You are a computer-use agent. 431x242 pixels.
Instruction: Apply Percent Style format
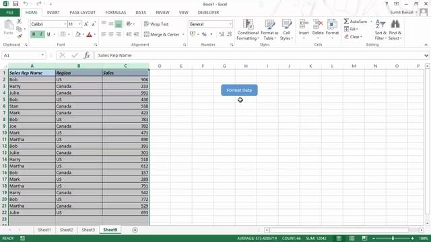204,34
